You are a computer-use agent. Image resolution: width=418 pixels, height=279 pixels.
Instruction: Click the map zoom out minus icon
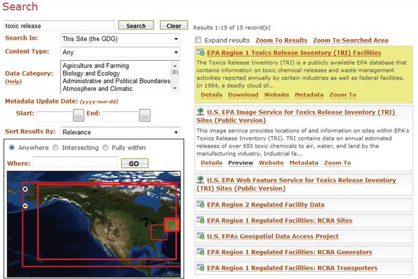point(25,206)
